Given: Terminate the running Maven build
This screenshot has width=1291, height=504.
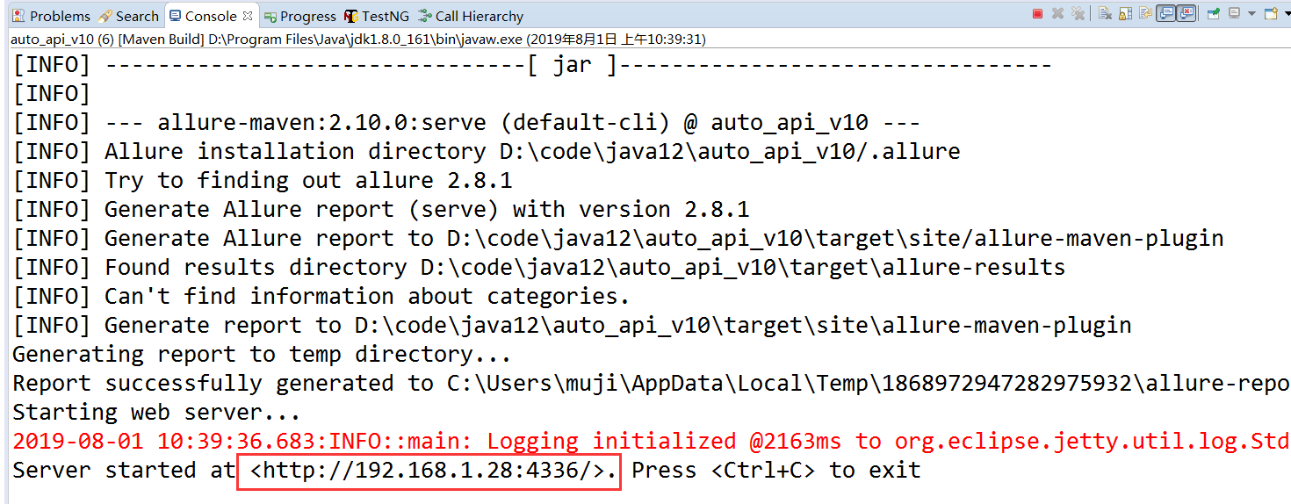Looking at the screenshot, I should click(x=1037, y=13).
